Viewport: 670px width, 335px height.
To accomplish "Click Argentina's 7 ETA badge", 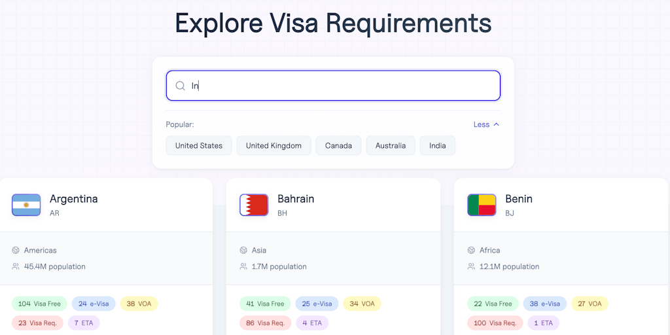I will pyautogui.click(x=84, y=323).
